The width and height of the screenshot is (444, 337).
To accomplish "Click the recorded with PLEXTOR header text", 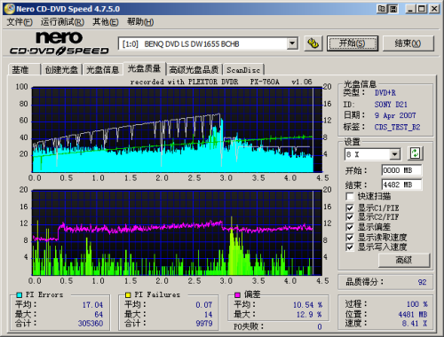I will [x=221, y=82].
